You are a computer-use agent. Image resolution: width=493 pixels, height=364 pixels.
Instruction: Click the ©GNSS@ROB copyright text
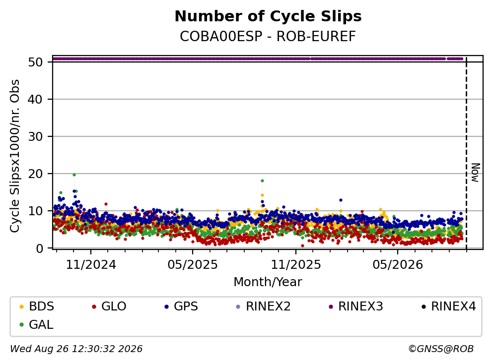click(x=441, y=349)
